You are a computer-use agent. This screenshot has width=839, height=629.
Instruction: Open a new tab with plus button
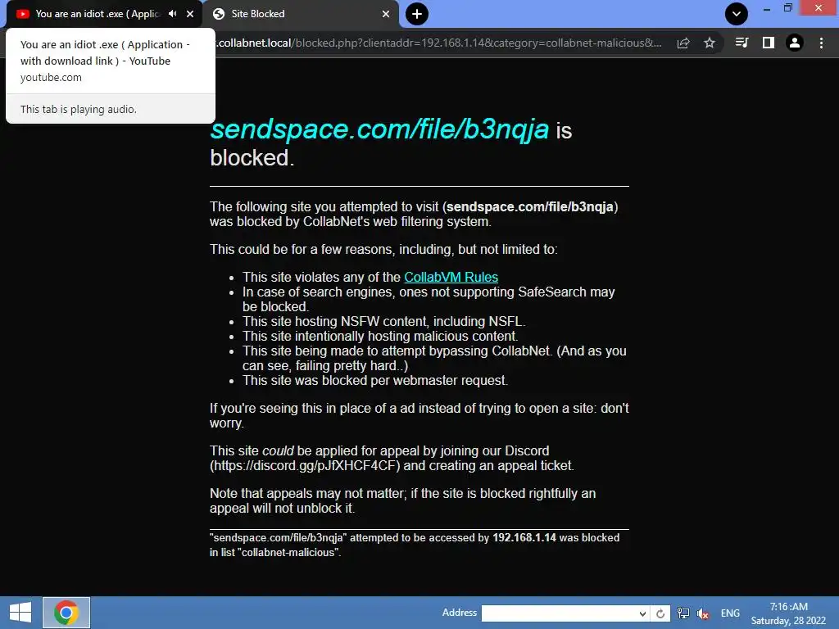[x=417, y=14]
